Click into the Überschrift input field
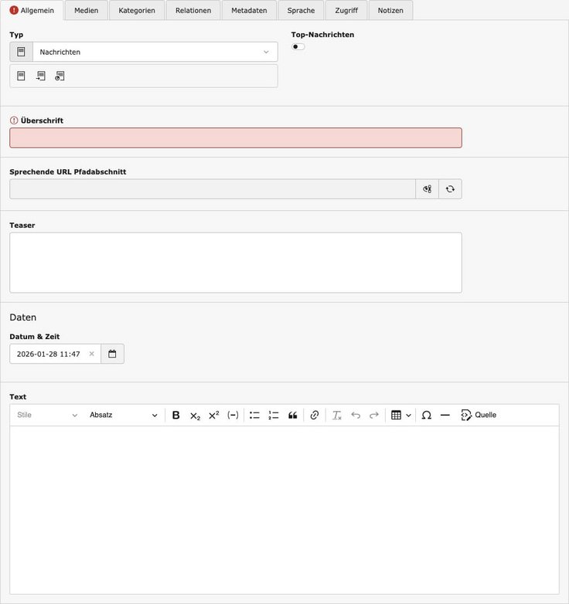Viewport: 569px width, 604px height. tap(235, 137)
